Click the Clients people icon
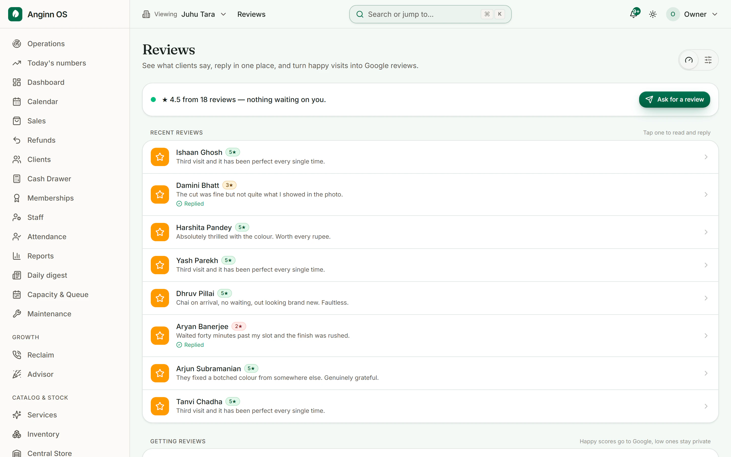731x457 pixels. tap(17, 160)
